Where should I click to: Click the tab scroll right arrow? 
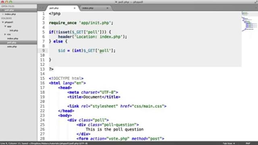click(43, 8)
